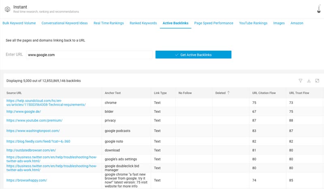324x189 pixels.
Task: Select the anchor text 'google noto'
Action: click(114, 142)
